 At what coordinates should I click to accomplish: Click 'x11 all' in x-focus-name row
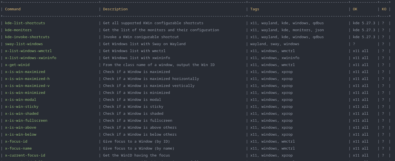361,148
